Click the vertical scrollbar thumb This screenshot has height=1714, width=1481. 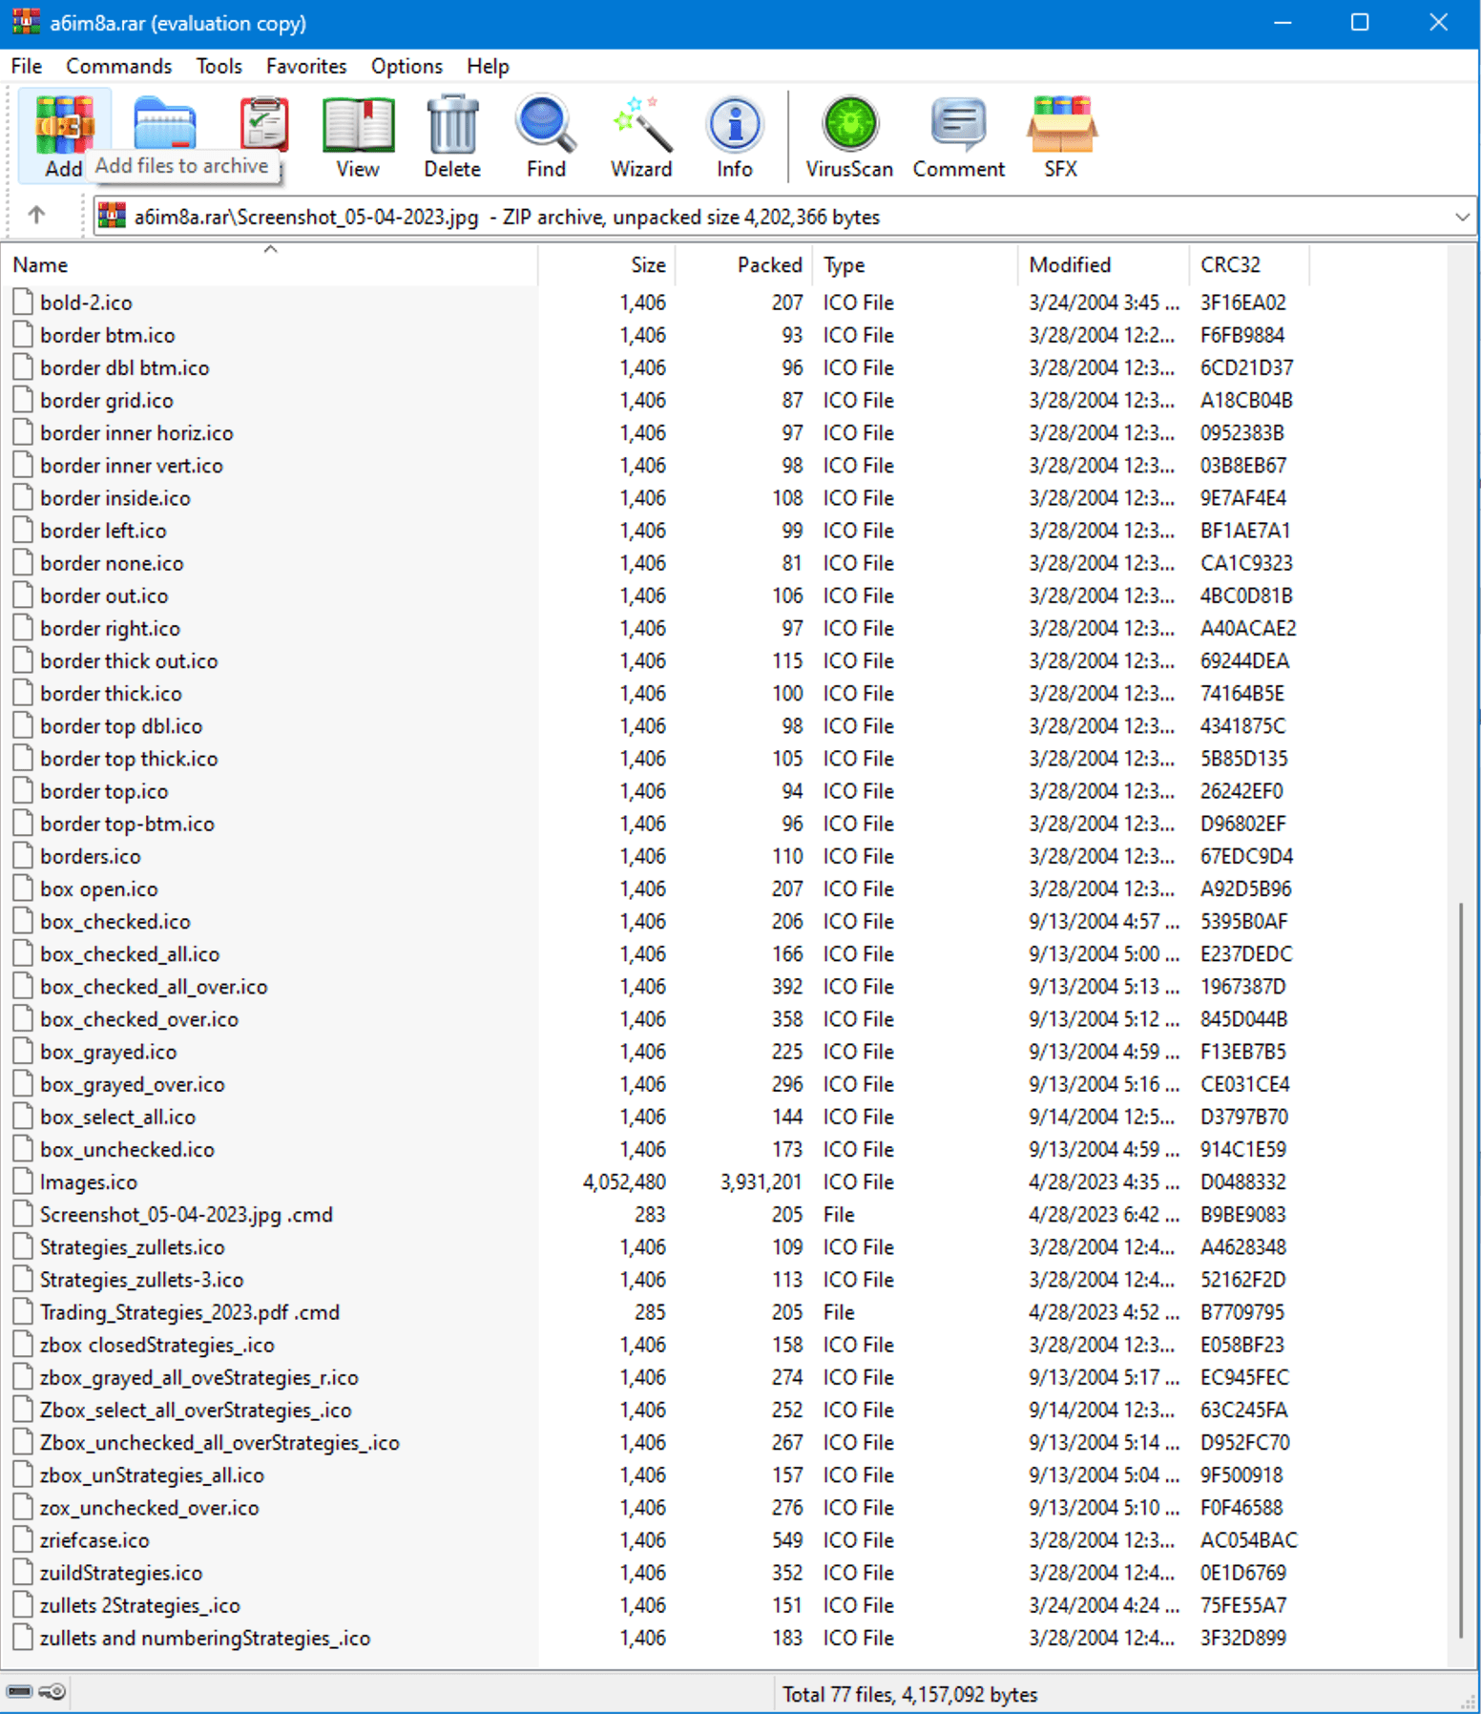[x=1461, y=1269]
